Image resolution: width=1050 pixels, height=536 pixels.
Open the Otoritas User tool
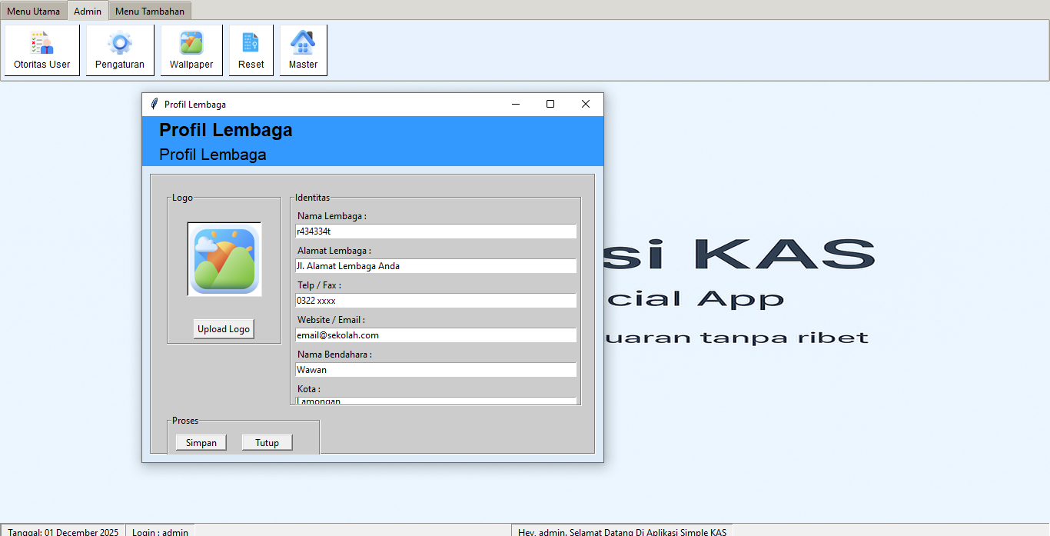(x=42, y=49)
